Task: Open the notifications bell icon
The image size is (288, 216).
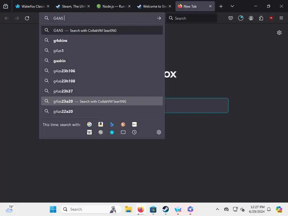Action: coord(269,209)
